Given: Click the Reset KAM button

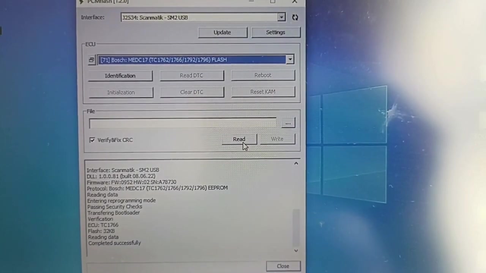Looking at the screenshot, I should point(263,92).
